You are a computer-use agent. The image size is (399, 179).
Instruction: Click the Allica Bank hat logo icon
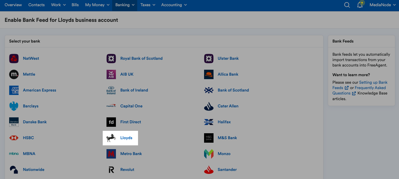pyautogui.click(x=209, y=74)
